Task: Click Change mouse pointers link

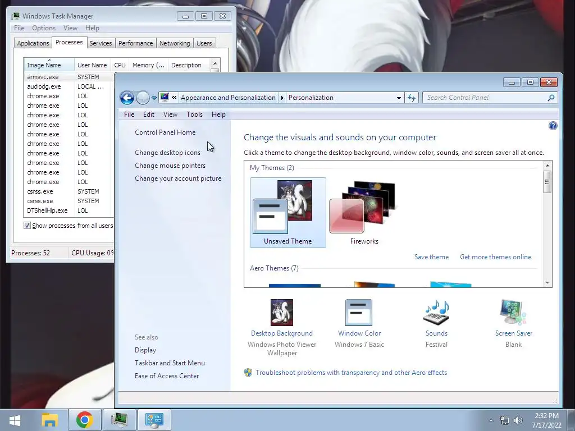Action: coord(170,166)
